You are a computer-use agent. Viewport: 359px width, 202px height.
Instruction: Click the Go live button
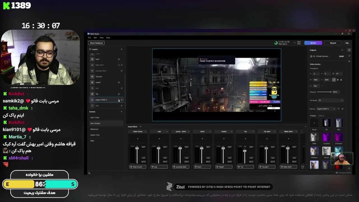[313, 43]
